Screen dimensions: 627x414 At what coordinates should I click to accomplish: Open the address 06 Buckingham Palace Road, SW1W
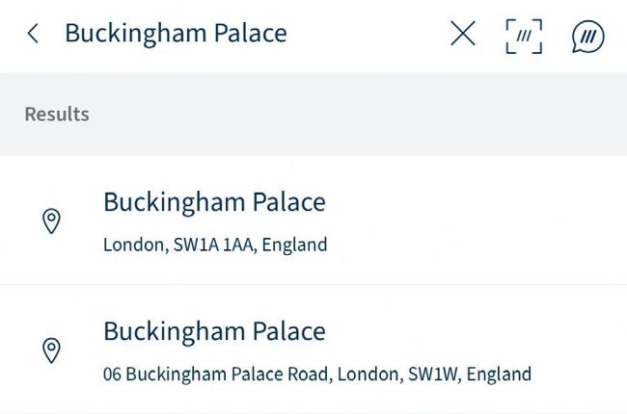[x=317, y=374]
